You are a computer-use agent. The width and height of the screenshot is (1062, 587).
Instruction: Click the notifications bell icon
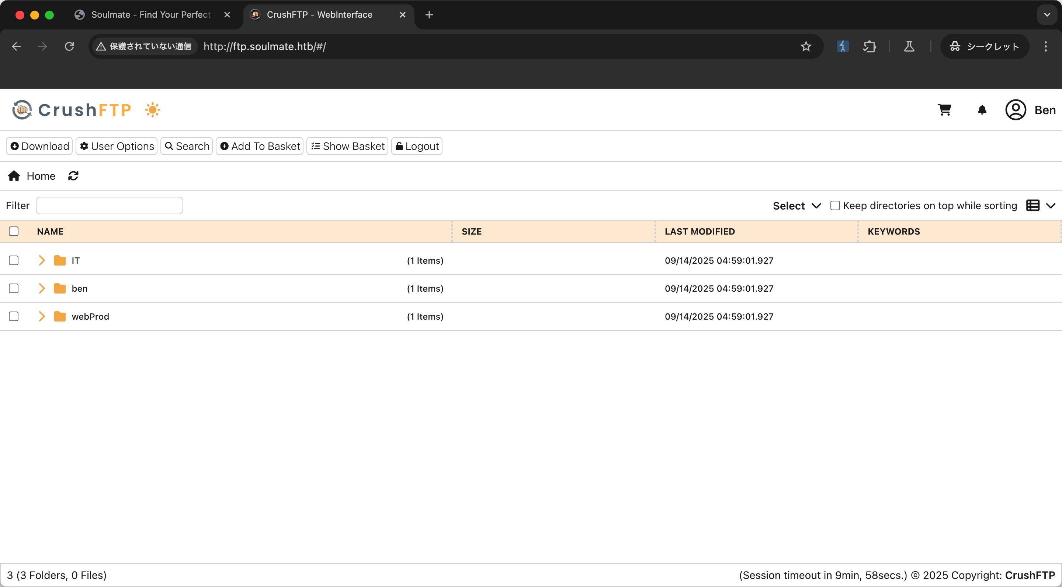[982, 110]
